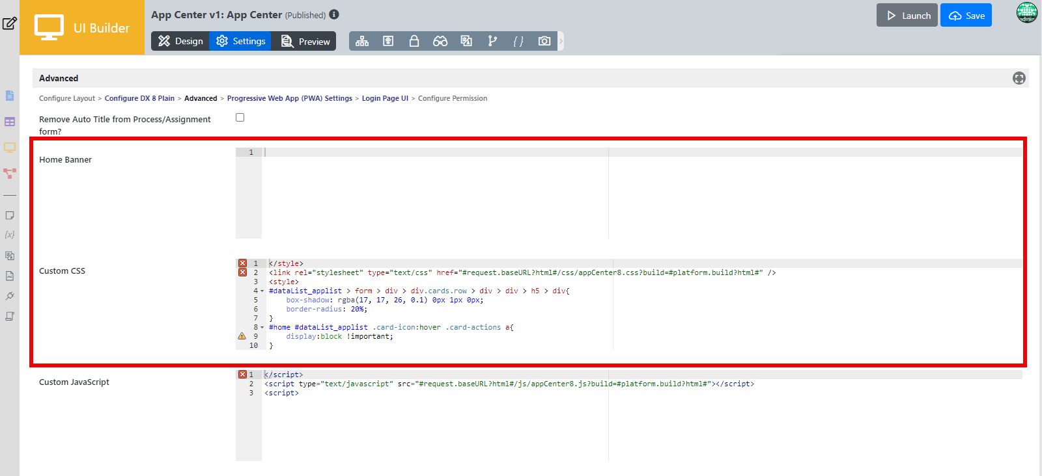Click the camera screenshot toolbar icon
Screen dimensions: 1042x476
[x=544, y=41]
